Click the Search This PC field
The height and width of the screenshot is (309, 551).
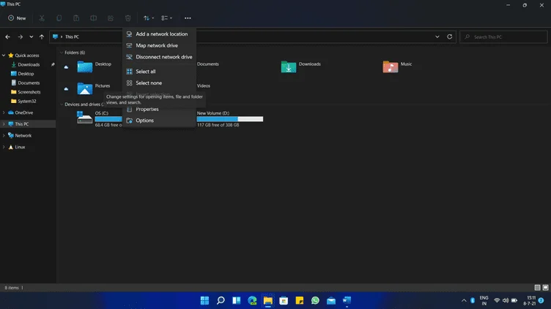coord(503,37)
